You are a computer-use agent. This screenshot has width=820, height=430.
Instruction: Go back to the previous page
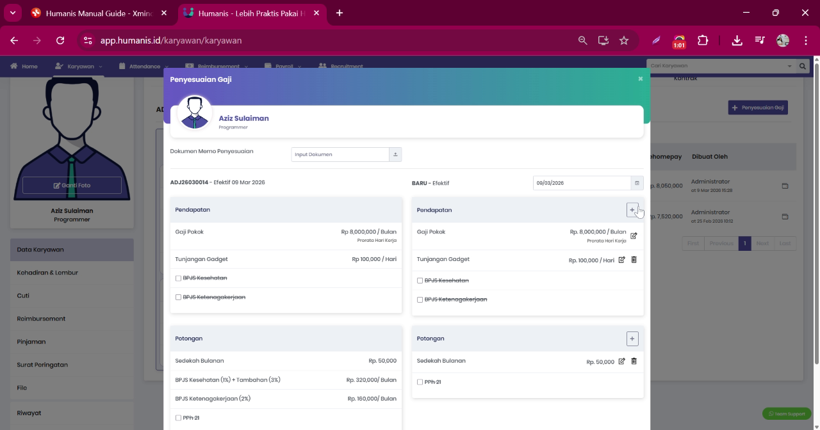point(14,40)
